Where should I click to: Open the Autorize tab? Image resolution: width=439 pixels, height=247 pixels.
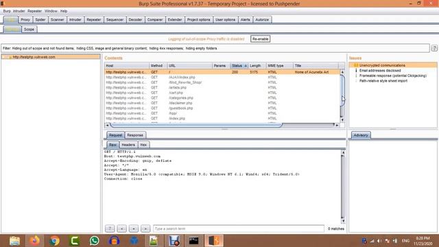[x=262, y=20]
